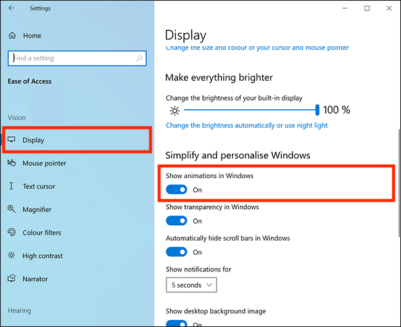Minimize the Settings window
This screenshot has width=401, height=327.
(345, 8)
